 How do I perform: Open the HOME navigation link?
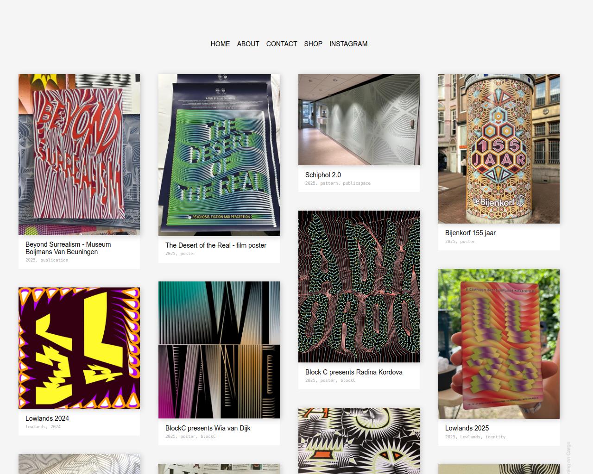pos(220,44)
